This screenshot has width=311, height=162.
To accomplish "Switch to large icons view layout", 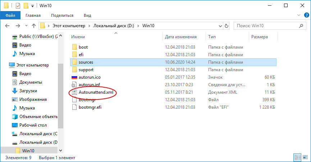I will [x=305, y=157].
